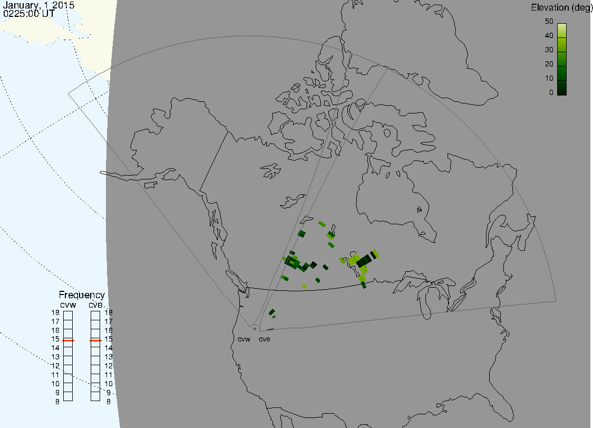Screen dimensions: 593x428
Task: Click the "Elevation (deg)" legend title
Action: 561,8
